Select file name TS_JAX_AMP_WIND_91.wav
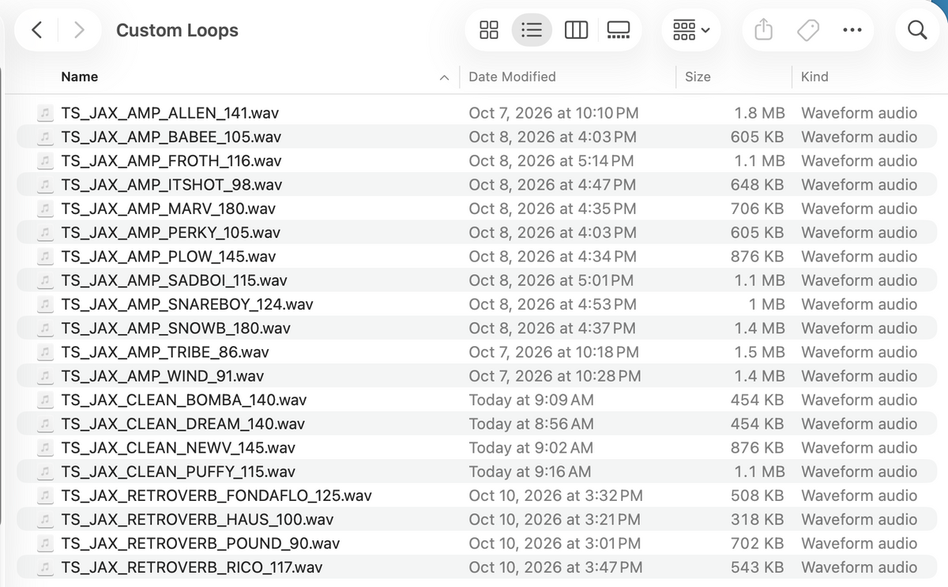The width and height of the screenshot is (948, 587). click(163, 376)
